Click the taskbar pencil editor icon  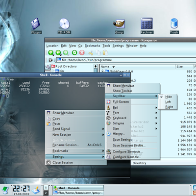pos(36,190)
